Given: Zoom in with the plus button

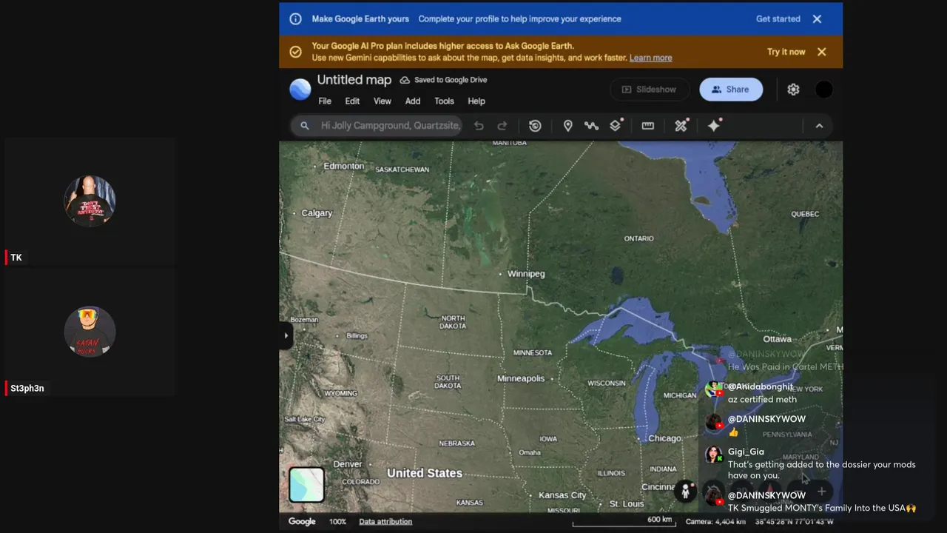Looking at the screenshot, I should 821,492.
